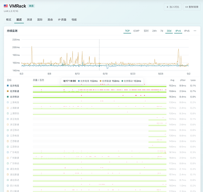This screenshot has height=192, width=203.
Task: Click the 持续监测 section title
Action: coord(12,31)
